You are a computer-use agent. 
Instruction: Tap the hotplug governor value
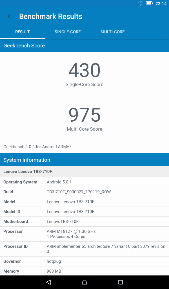coord(54,261)
